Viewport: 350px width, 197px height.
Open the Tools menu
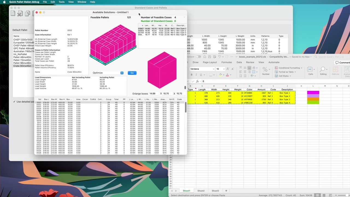coord(62,2)
